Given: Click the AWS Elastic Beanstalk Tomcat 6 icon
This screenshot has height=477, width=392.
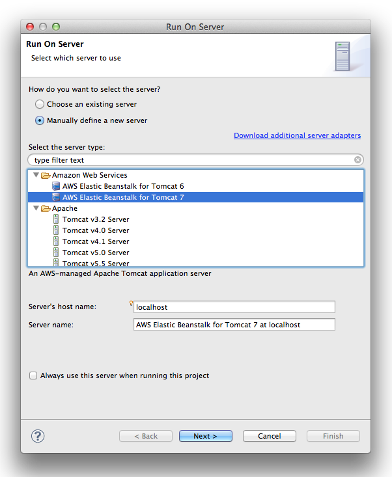Looking at the screenshot, I should pos(56,186).
